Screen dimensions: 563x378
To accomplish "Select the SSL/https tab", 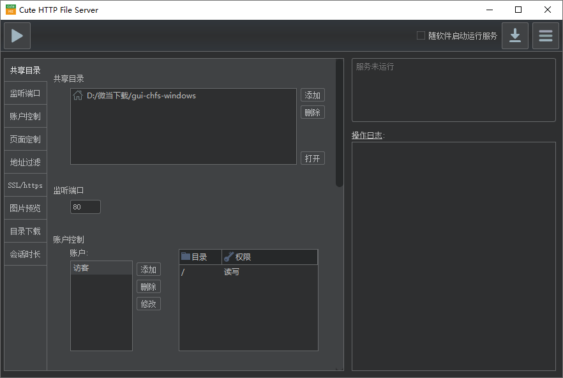I will (x=26, y=185).
